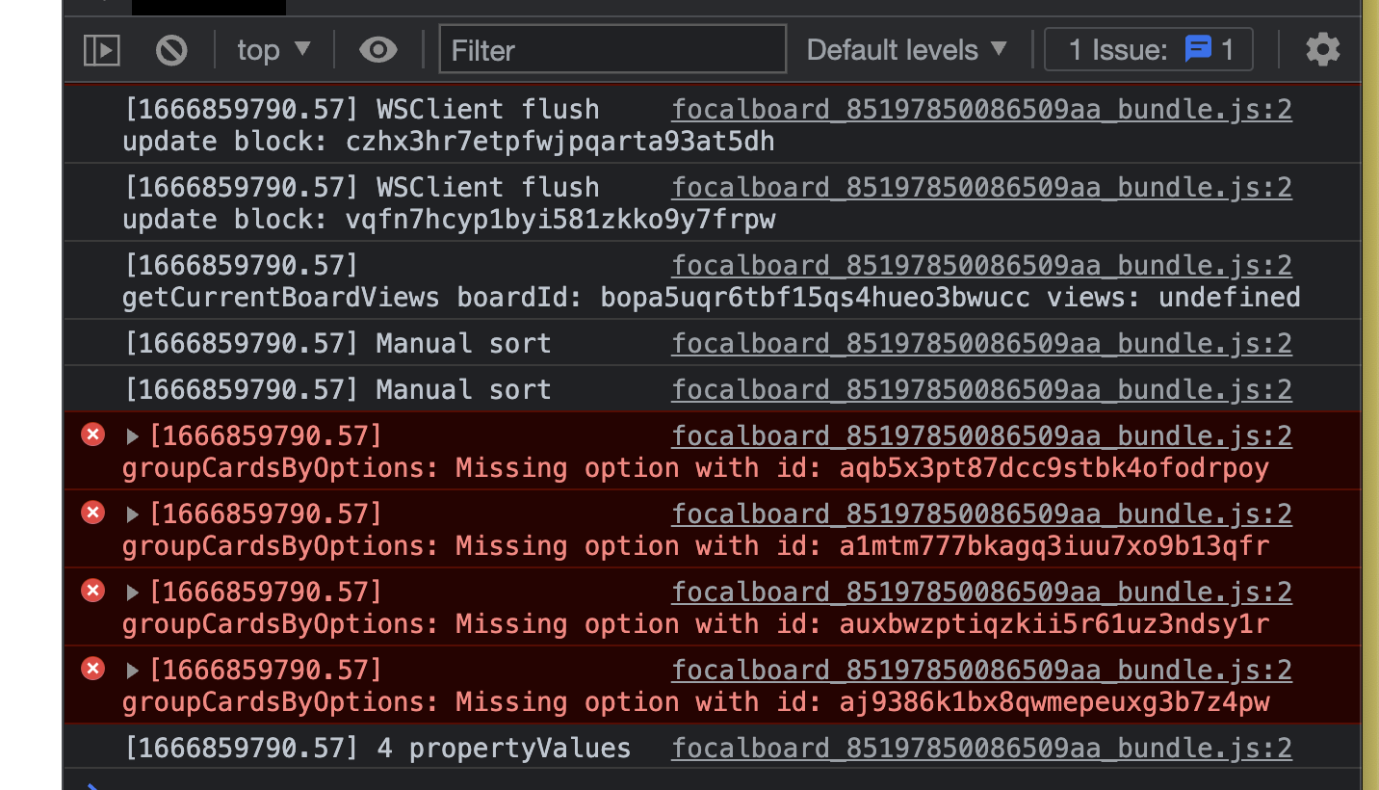Open DevTools settings with the gear icon

point(1322,49)
